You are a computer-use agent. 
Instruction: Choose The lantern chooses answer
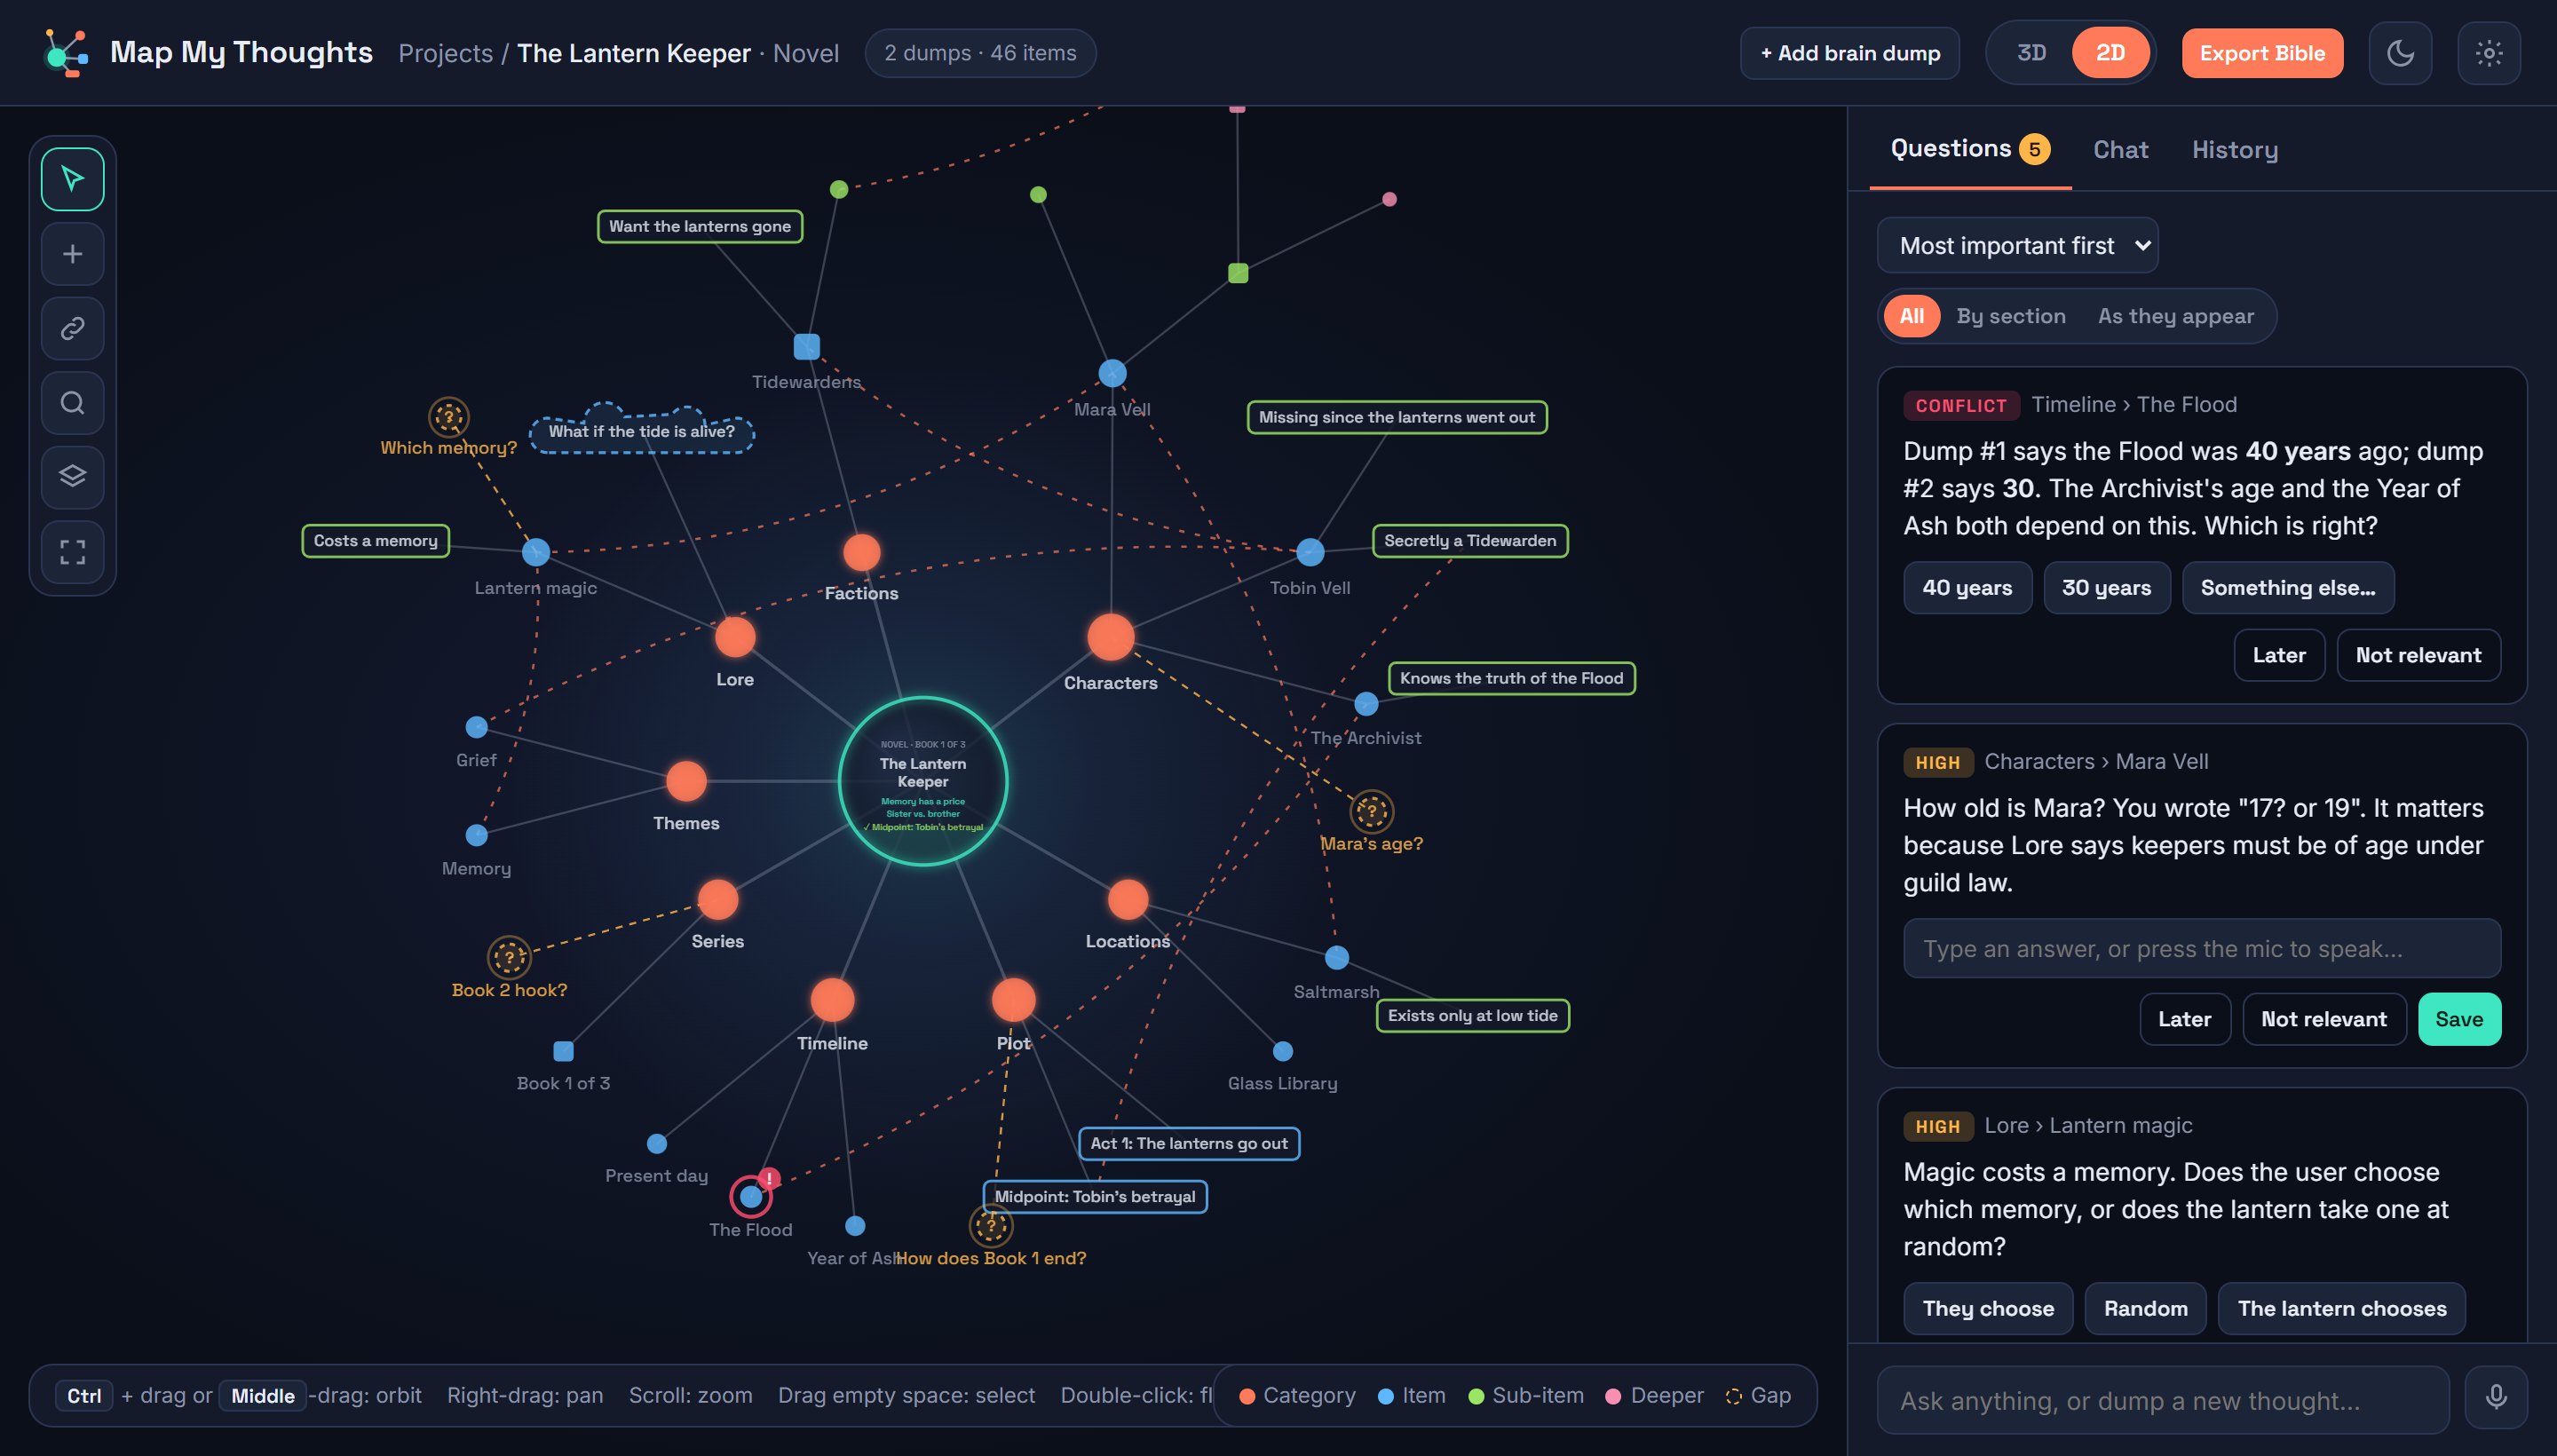[2340, 1308]
